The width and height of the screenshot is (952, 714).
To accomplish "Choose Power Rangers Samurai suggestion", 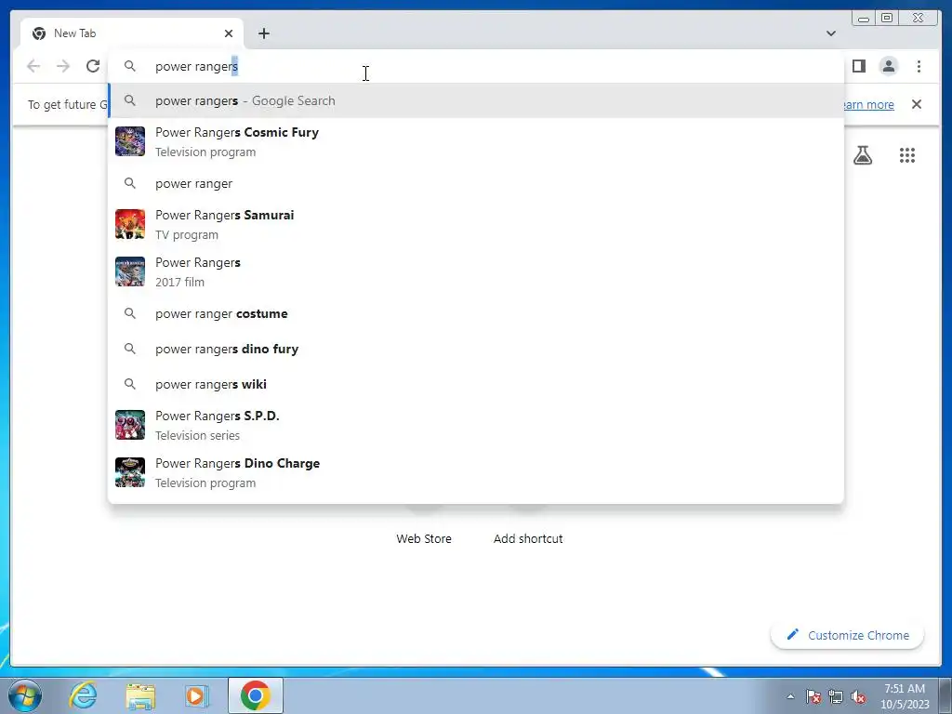I will tap(476, 224).
